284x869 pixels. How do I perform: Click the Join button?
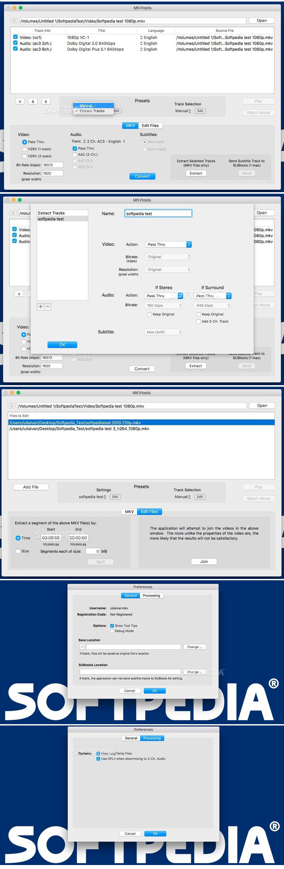tap(204, 562)
